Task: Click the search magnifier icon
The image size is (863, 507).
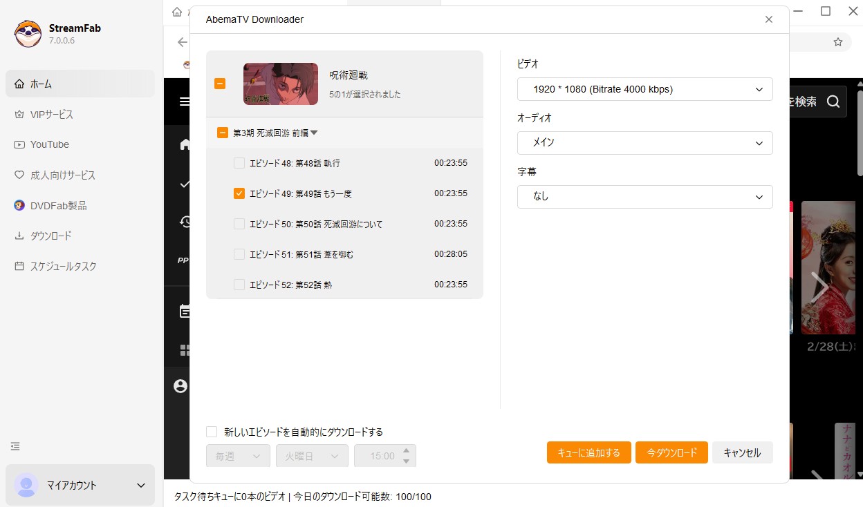Action: click(833, 102)
